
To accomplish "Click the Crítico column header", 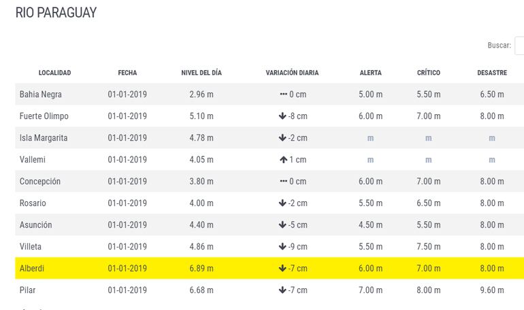I will click(429, 73).
